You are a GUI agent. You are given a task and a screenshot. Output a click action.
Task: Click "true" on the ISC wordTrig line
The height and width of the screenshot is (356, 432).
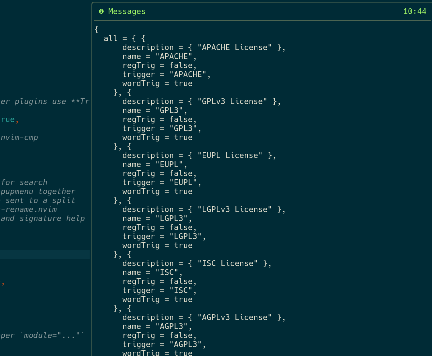(x=183, y=299)
